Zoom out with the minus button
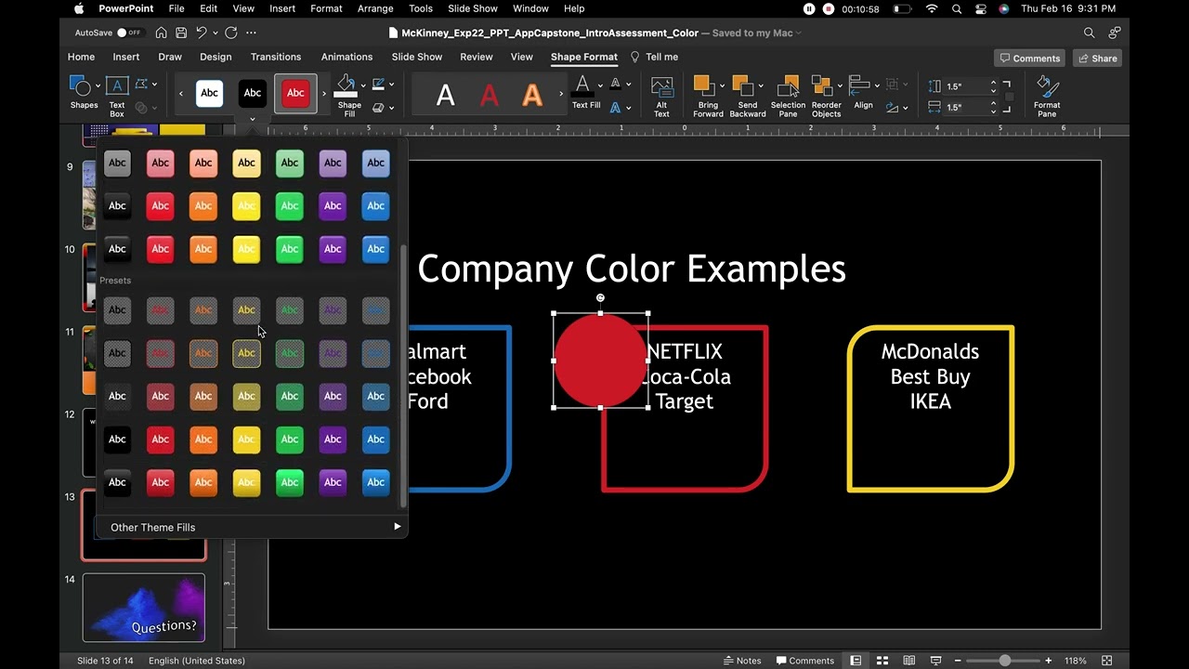Image resolution: width=1189 pixels, height=669 pixels. [958, 661]
